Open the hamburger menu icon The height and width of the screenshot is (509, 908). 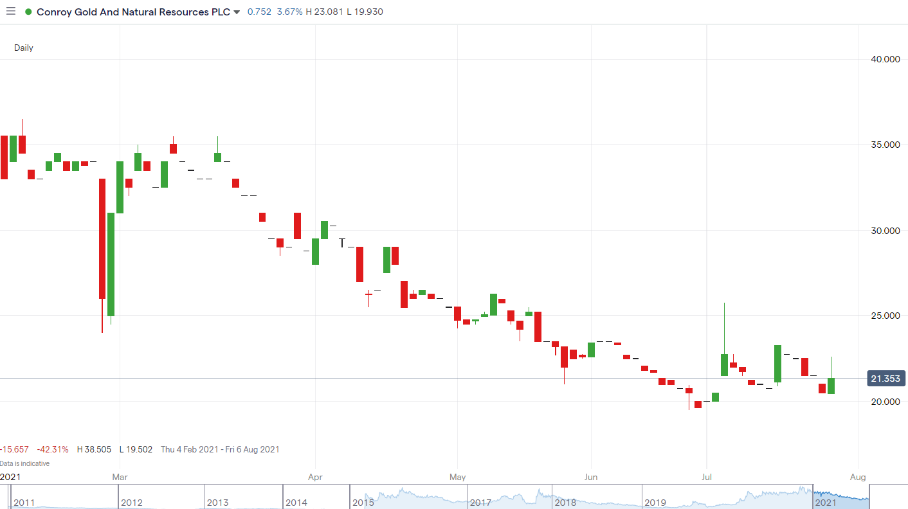point(10,11)
